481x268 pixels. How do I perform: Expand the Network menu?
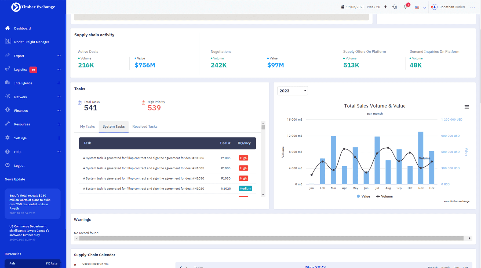pyautogui.click(x=59, y=97)
